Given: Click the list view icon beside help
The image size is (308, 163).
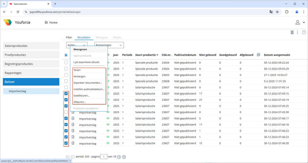Looking at the screenshot, I should (292, 33).
